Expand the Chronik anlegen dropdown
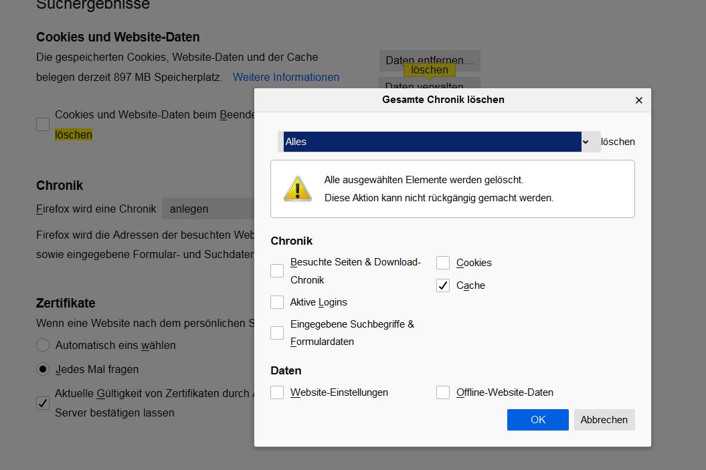This screenshot has height=470, width=706. click(x=207, y=209)
